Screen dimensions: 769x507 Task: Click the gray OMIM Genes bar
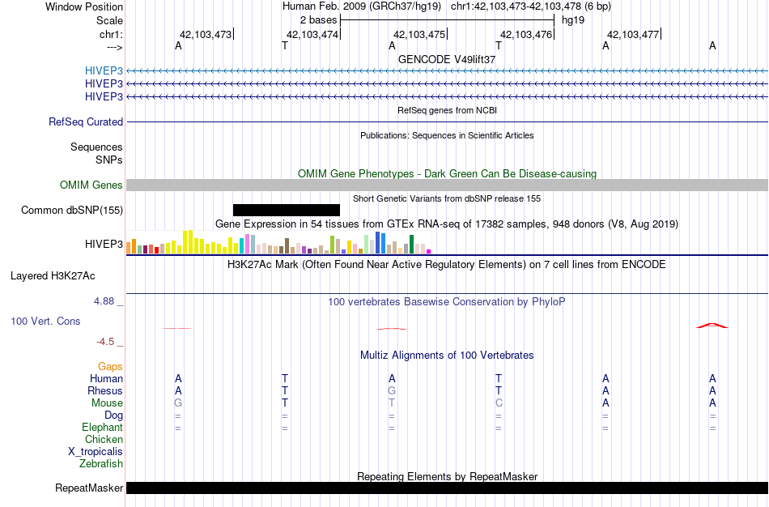click(448, 185)
